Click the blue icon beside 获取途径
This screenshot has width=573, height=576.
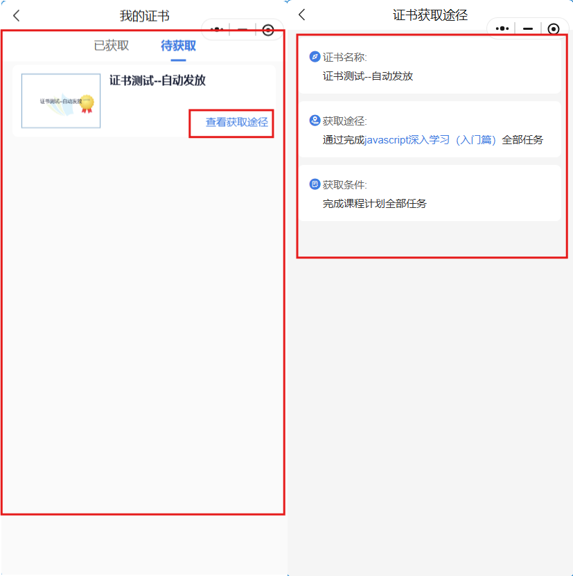coord(315,121)
